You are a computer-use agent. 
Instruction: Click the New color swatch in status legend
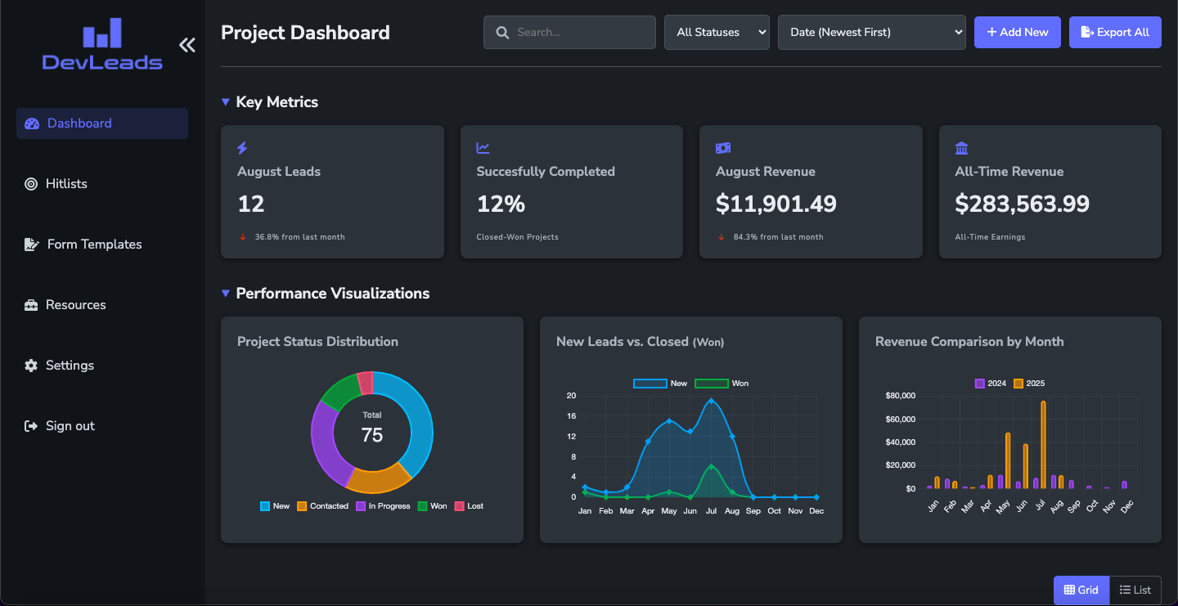[x=265, y=506]
